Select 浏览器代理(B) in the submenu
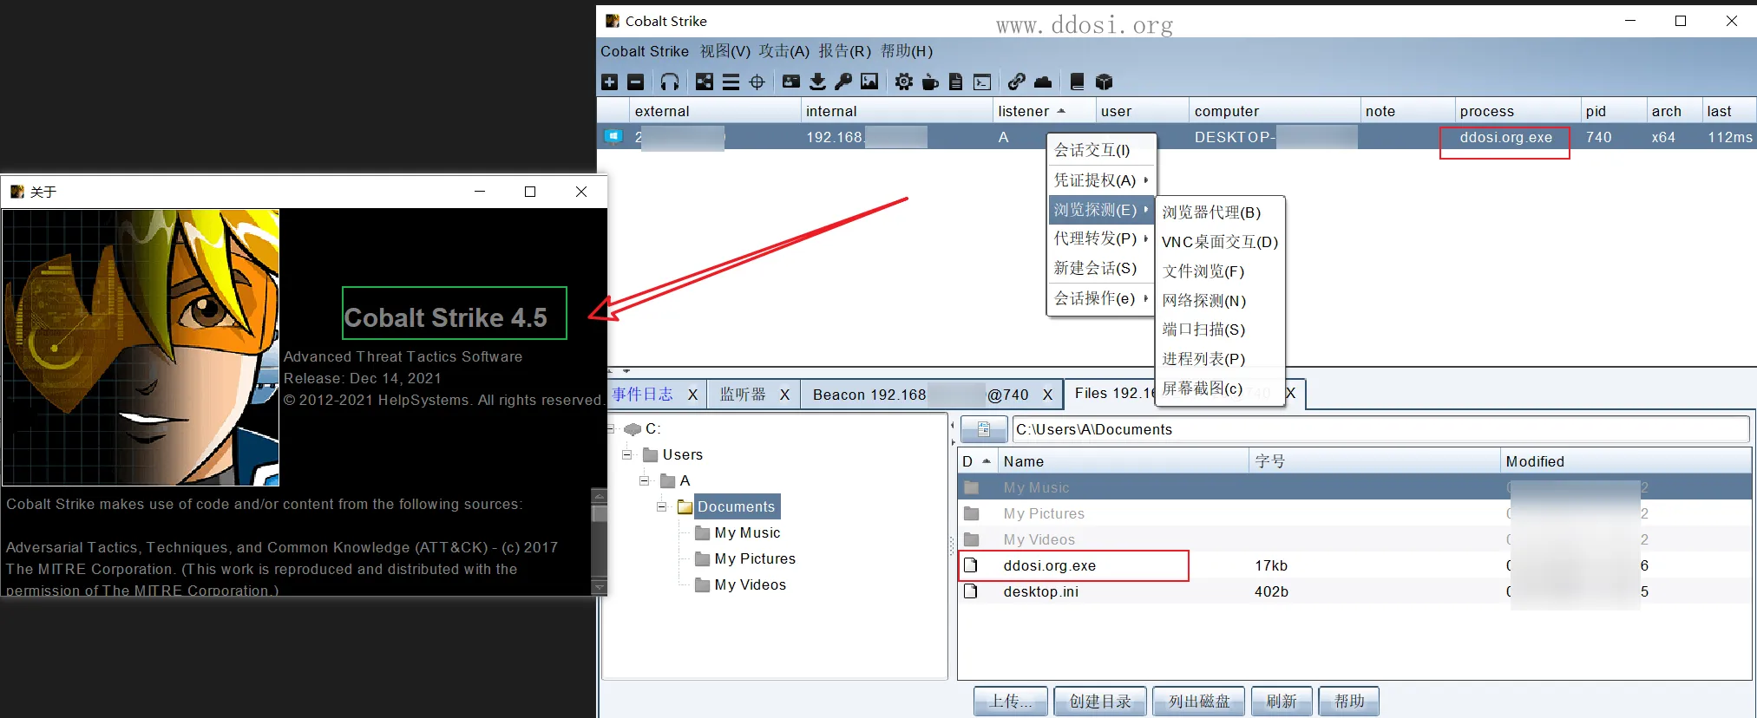Screen dimensions: 1757x718 1220,212
